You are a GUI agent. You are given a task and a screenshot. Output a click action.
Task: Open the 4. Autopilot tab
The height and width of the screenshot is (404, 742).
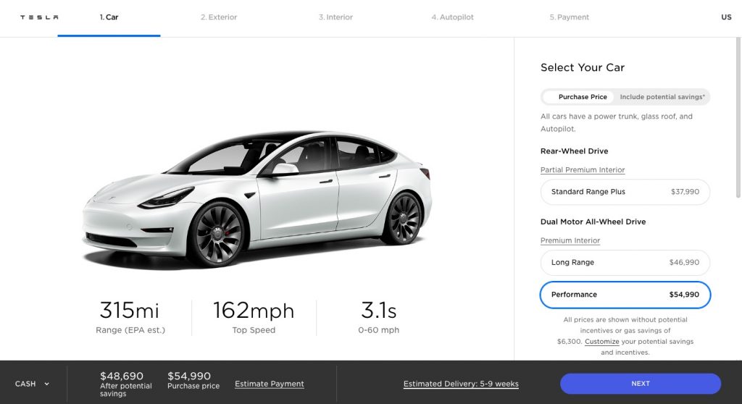(x=452, y=17)
